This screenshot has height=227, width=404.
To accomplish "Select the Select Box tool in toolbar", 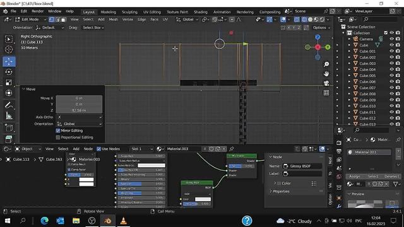I will click(x=9, y=39).
